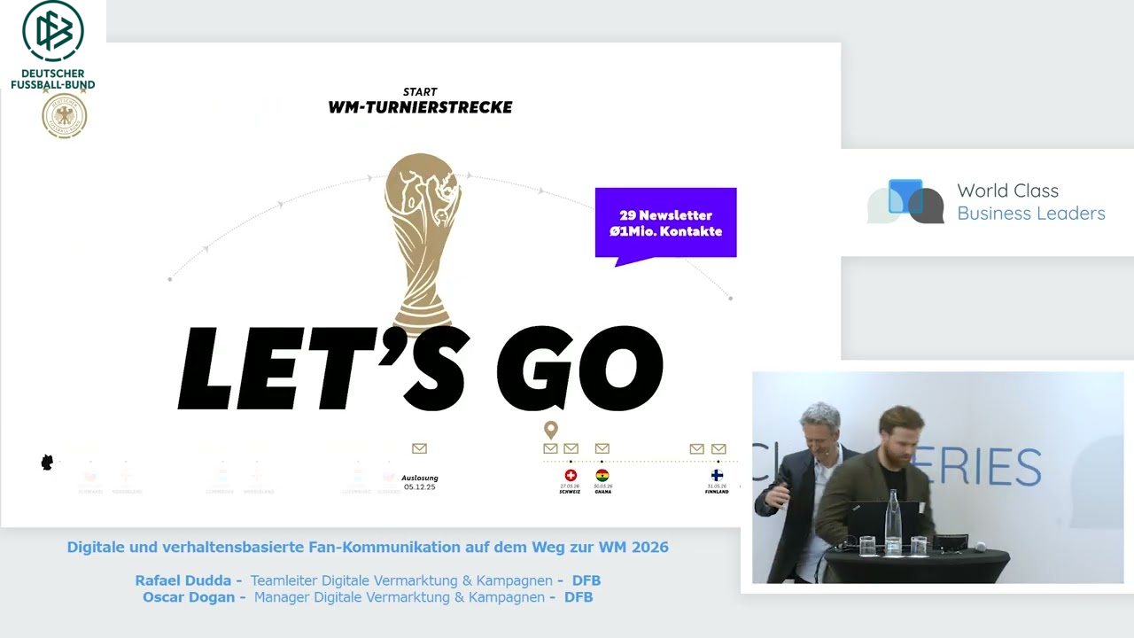Click the Germany map silhouette icon
The image size is (1134, 638).
[x=47, y=462]
